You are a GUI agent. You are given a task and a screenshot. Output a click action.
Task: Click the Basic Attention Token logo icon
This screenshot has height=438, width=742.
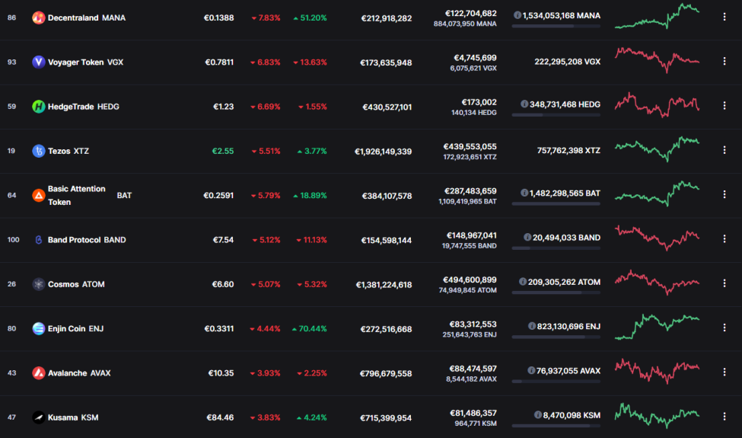(38, 195)
